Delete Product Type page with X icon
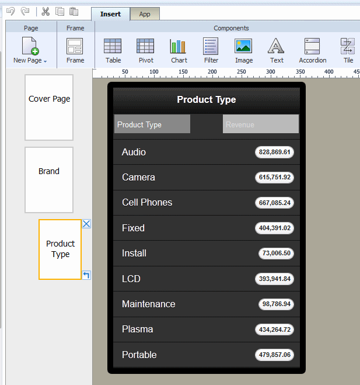 pyautogui.click(x=86, y=224)
